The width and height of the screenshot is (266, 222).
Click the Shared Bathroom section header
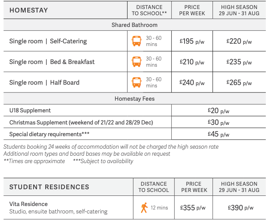[x=135, y=25]
